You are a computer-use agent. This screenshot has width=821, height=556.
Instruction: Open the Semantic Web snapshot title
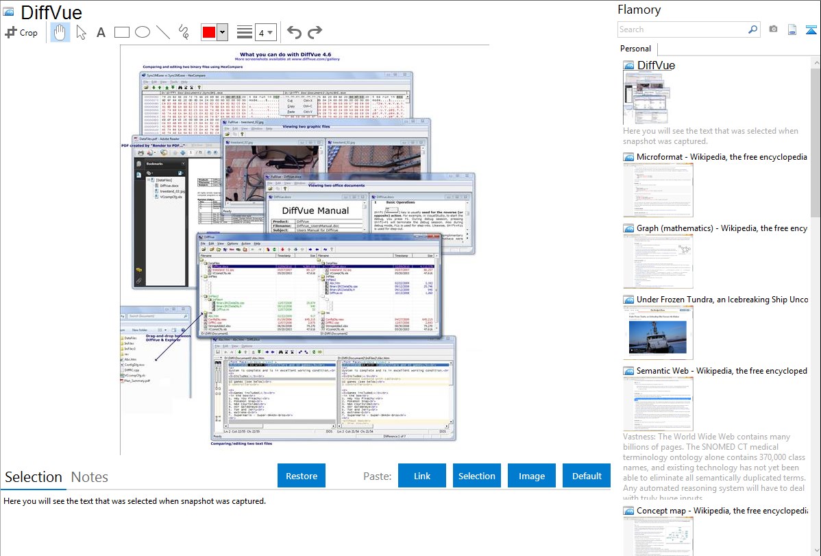(x=722, y=370)
